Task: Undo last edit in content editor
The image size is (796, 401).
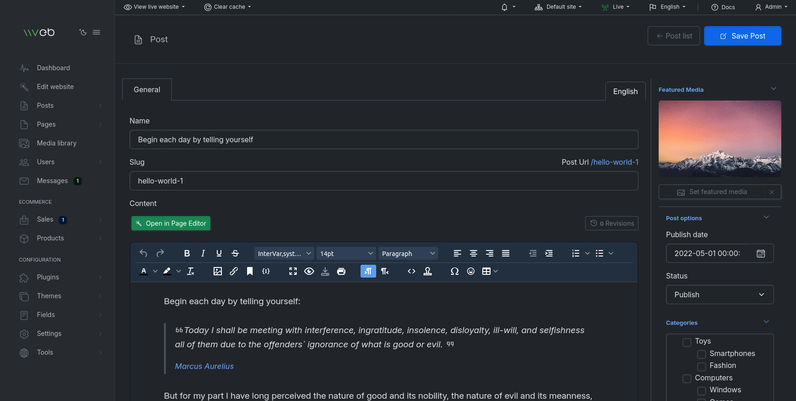Action: point(143,253)
